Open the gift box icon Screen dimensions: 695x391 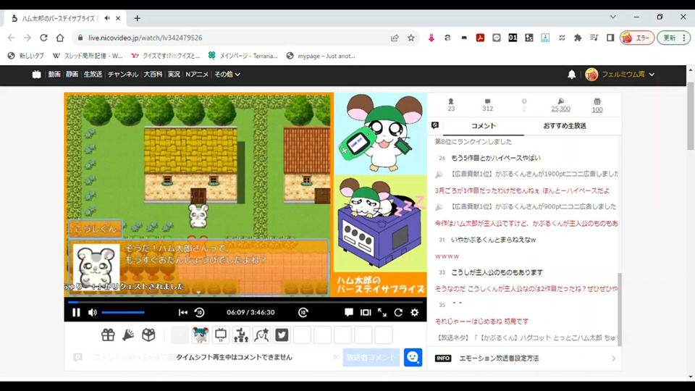pos(108,335)
